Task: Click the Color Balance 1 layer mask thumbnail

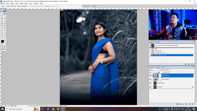Action: 160,75
